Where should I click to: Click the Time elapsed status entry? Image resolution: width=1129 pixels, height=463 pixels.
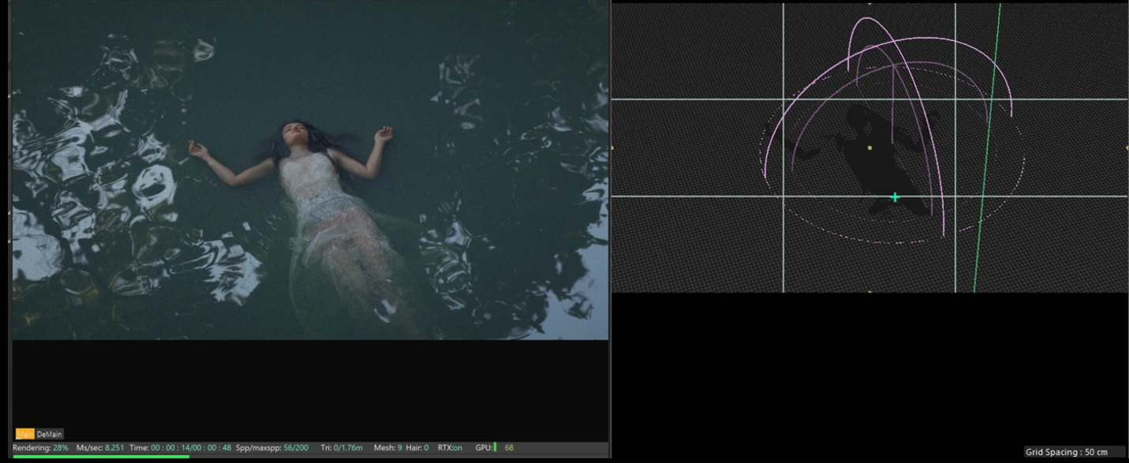point(181,448)
